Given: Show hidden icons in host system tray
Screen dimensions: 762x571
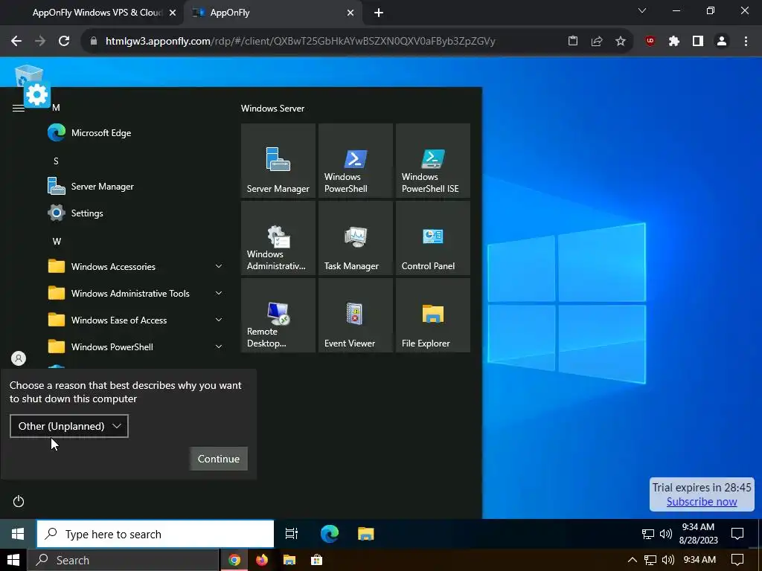Looking at the screenshot, I should tap(632, 560).
